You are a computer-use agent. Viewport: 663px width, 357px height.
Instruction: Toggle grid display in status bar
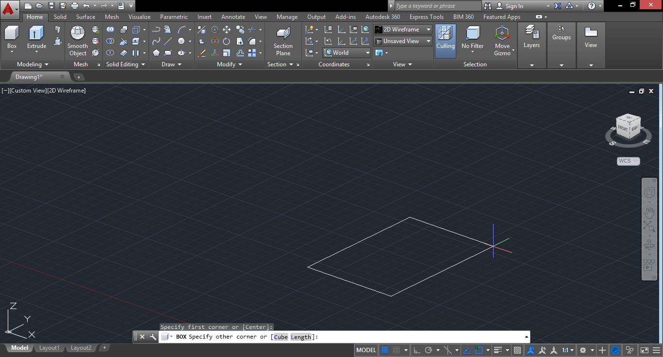(x=384, y=350)
